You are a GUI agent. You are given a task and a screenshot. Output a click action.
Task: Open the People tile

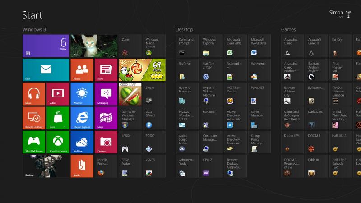pos(82,70)
